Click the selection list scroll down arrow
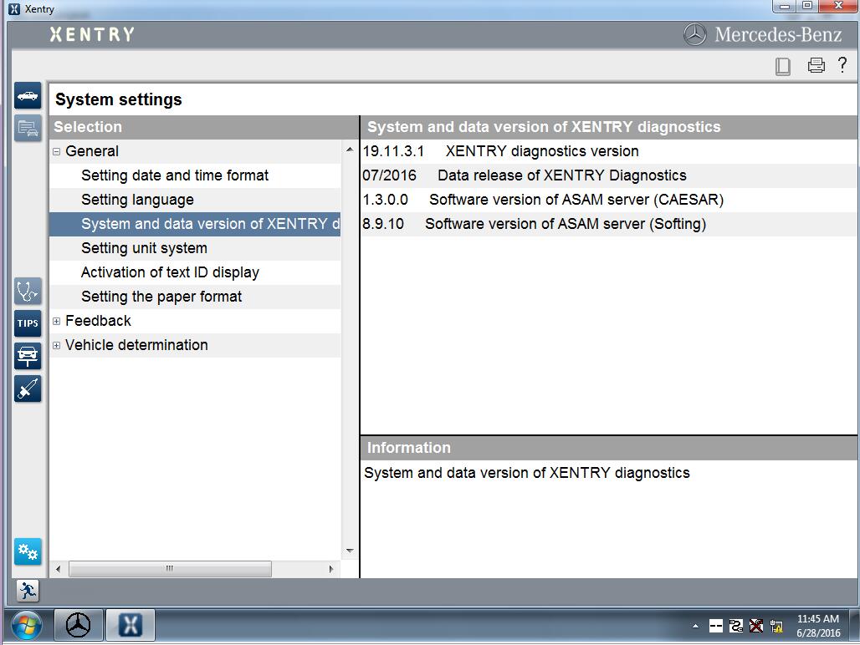The width and height of the screenshot is (860, 645). [350, 551]
